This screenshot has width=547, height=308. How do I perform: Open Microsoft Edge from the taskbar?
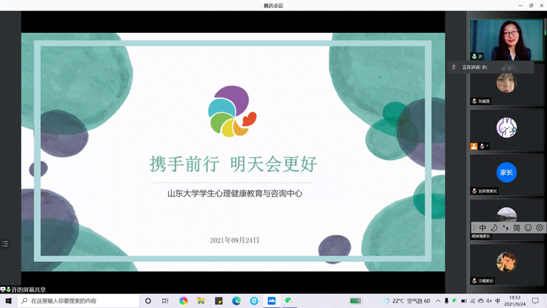pos(236,301)
